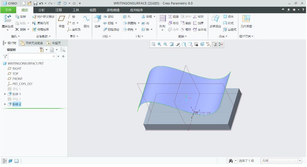Viewport: 307px width, 167px height.
Task: Click the Zoom In magnifier icon
Action: click(x=159, y=44)
